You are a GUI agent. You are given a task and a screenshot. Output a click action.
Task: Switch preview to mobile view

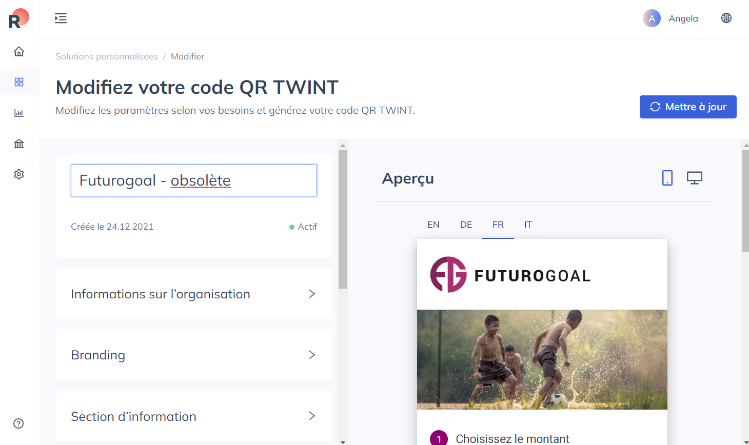click(667, 178)
